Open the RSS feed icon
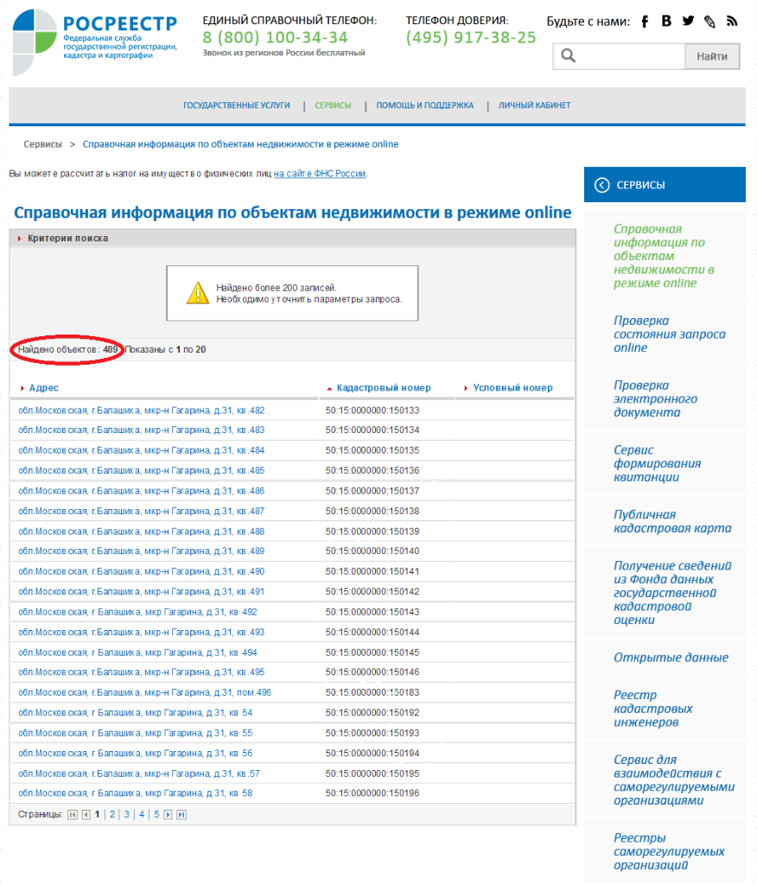 click(732, 22)
